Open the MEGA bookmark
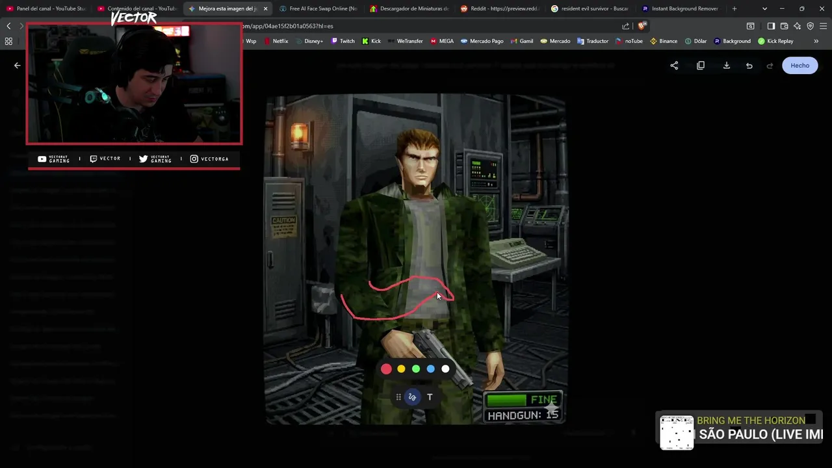 click(x=442, y=41)
